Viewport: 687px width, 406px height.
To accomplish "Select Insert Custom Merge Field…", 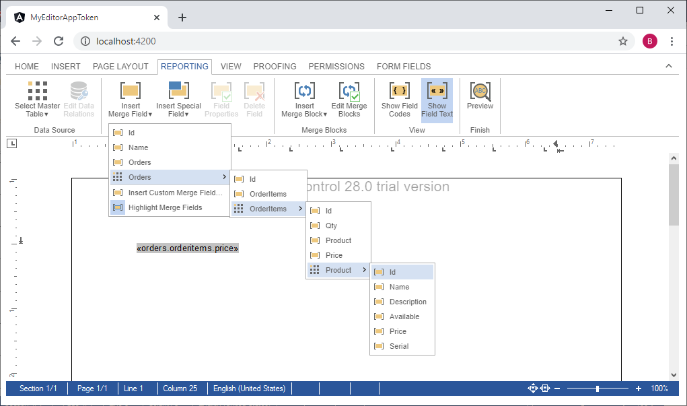I will pos(170,193).
